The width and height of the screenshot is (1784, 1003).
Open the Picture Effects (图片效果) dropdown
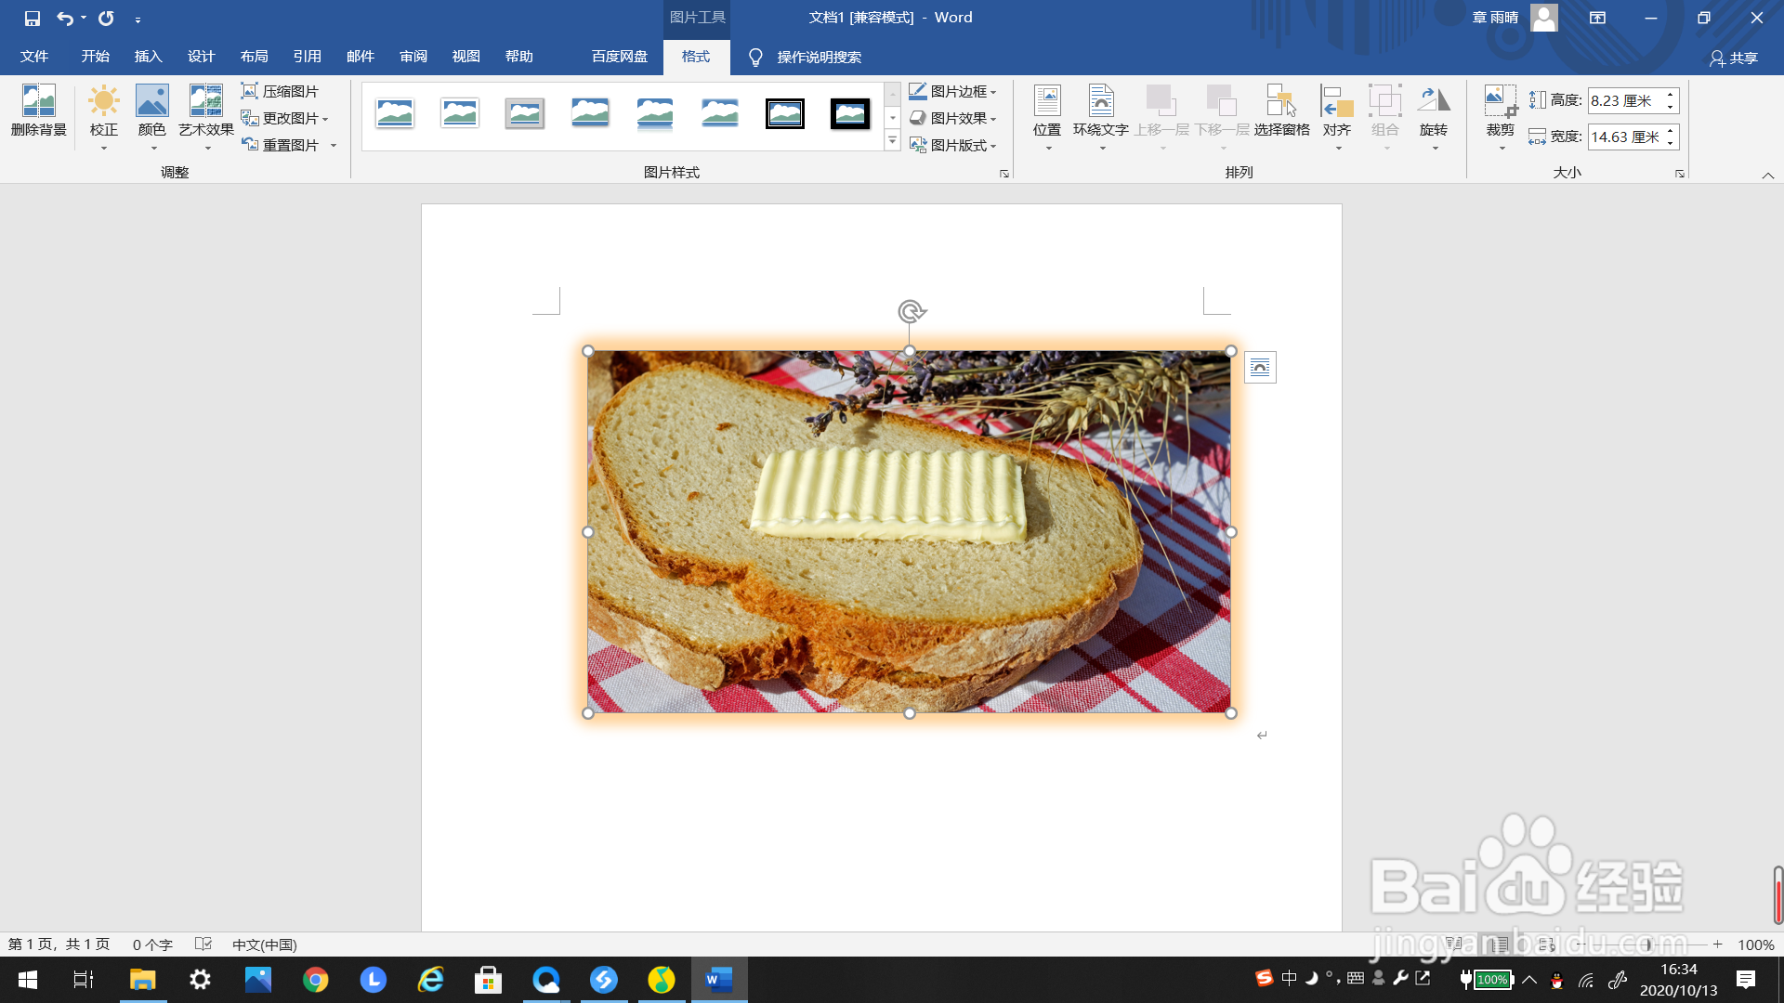coord(952,118)
